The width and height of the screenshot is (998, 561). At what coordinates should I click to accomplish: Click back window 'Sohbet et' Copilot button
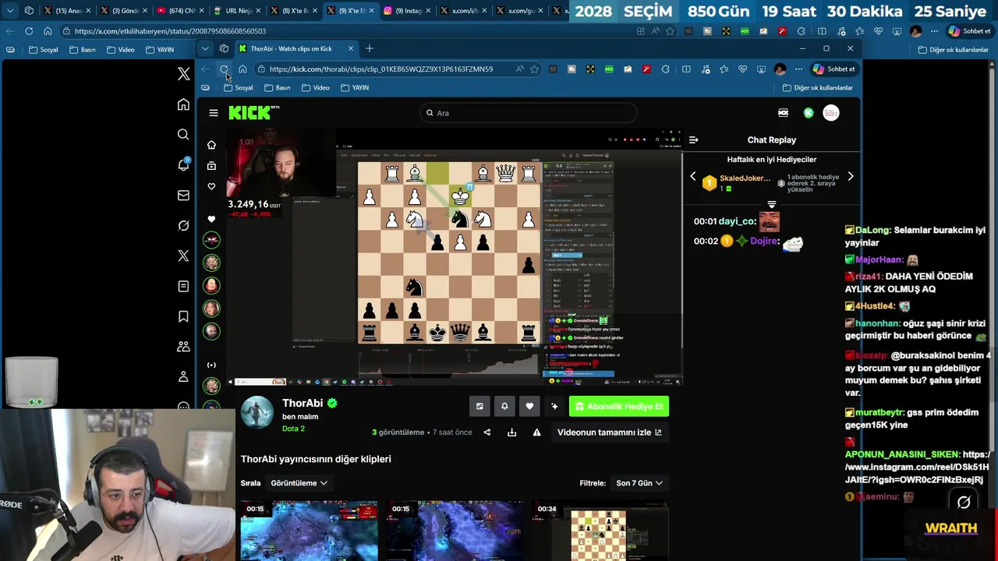tap(969, 31)
